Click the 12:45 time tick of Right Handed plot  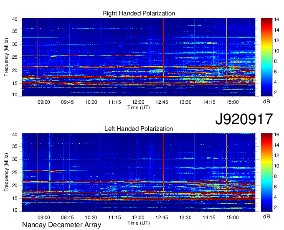(162, 102)
